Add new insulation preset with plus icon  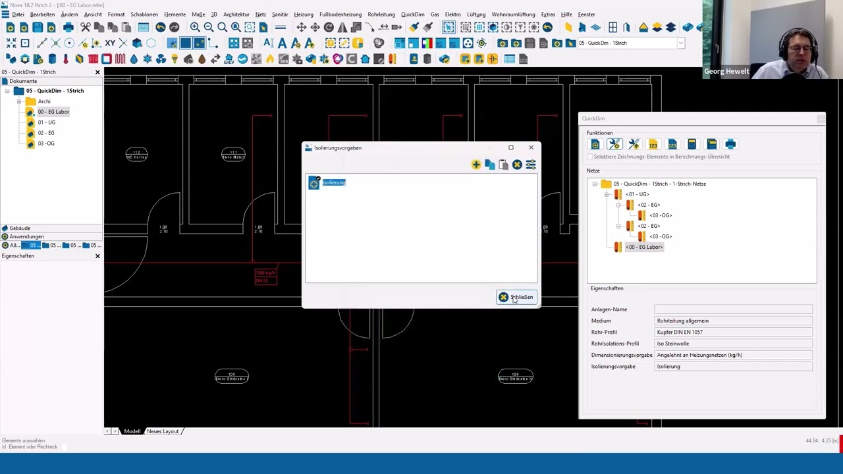click(476, 165)
